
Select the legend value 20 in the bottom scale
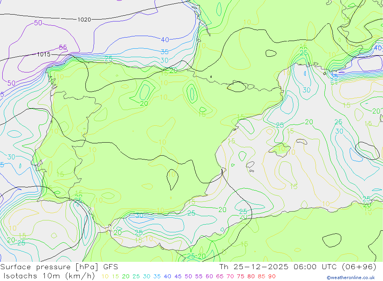(126, 276)
